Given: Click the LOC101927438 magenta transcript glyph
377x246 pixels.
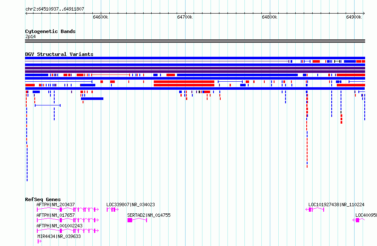Looking at the screenshot, I should 315,210.
